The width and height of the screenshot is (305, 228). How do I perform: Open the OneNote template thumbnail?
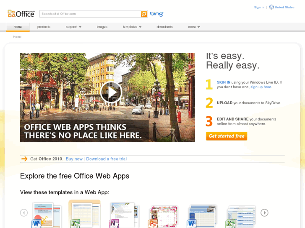124,215
